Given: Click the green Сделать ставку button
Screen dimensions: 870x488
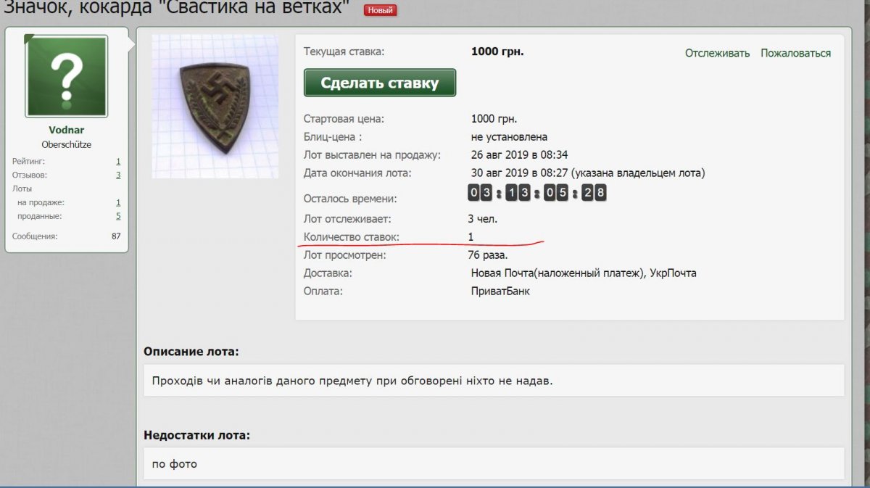Looking at the screenshot, I should 379,83.
